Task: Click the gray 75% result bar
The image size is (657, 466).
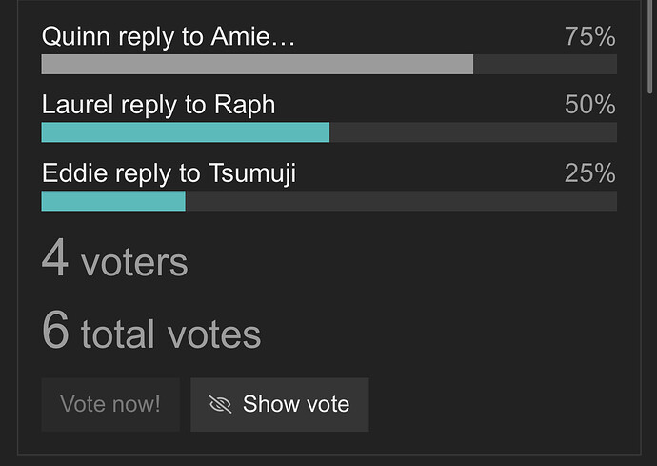Action: click(x=257, y=64)
